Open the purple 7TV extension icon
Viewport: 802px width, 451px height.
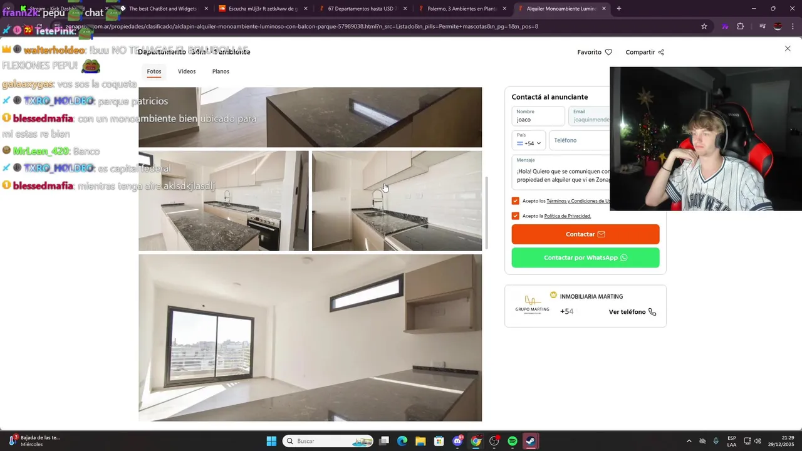coord(725,26)
